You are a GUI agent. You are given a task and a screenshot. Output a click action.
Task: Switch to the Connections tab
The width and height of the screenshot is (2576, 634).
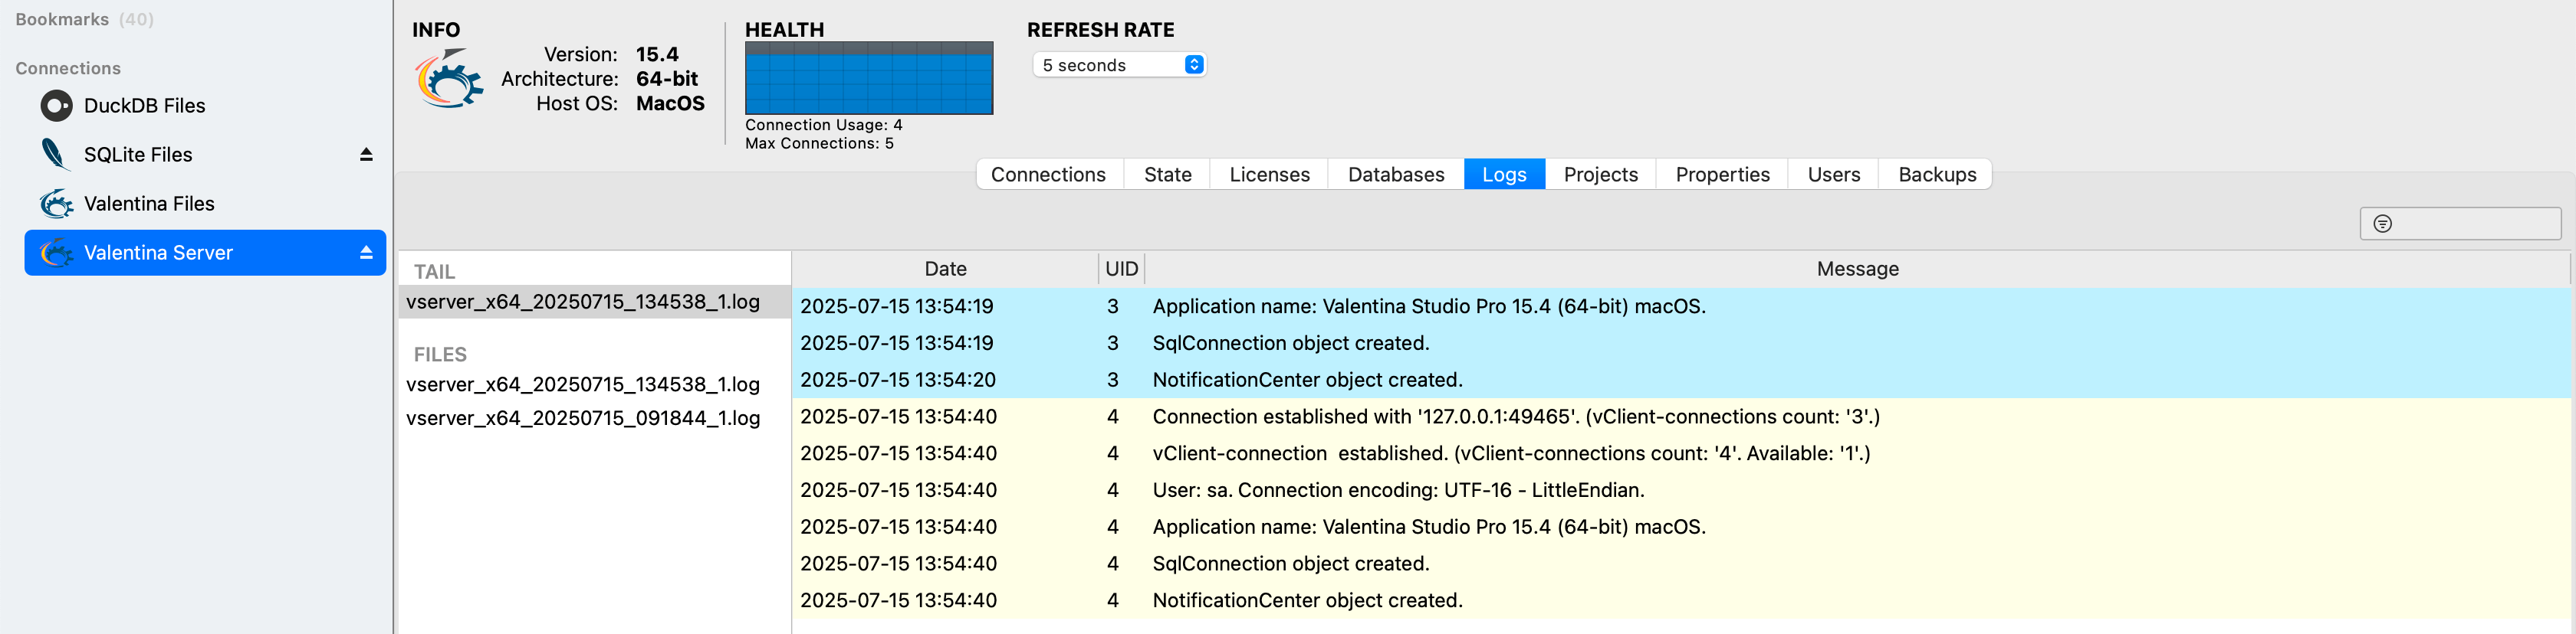coord(1048,175)
